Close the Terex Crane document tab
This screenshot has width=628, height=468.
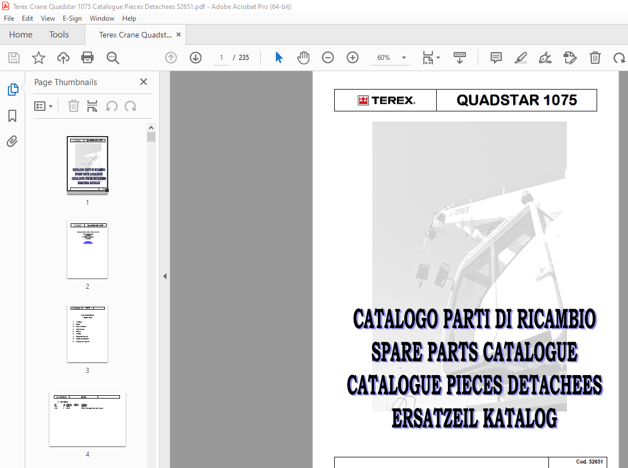coord(179,34)
